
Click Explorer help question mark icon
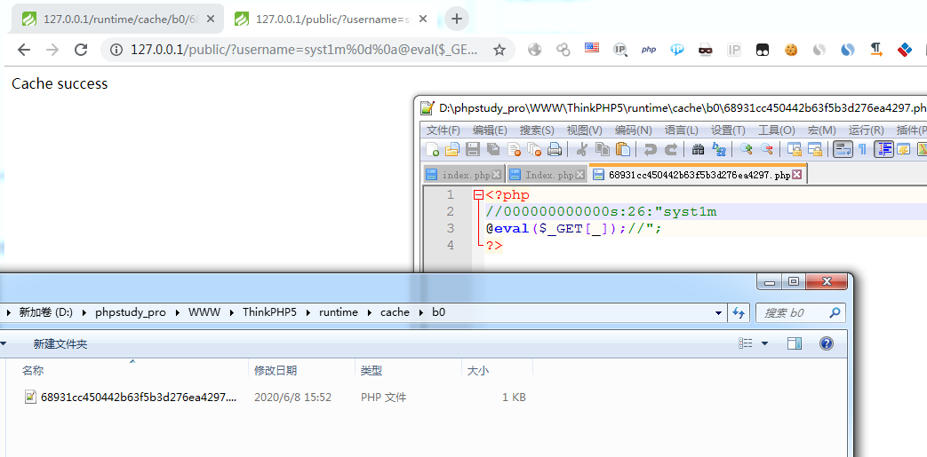[x=827, y=343]
